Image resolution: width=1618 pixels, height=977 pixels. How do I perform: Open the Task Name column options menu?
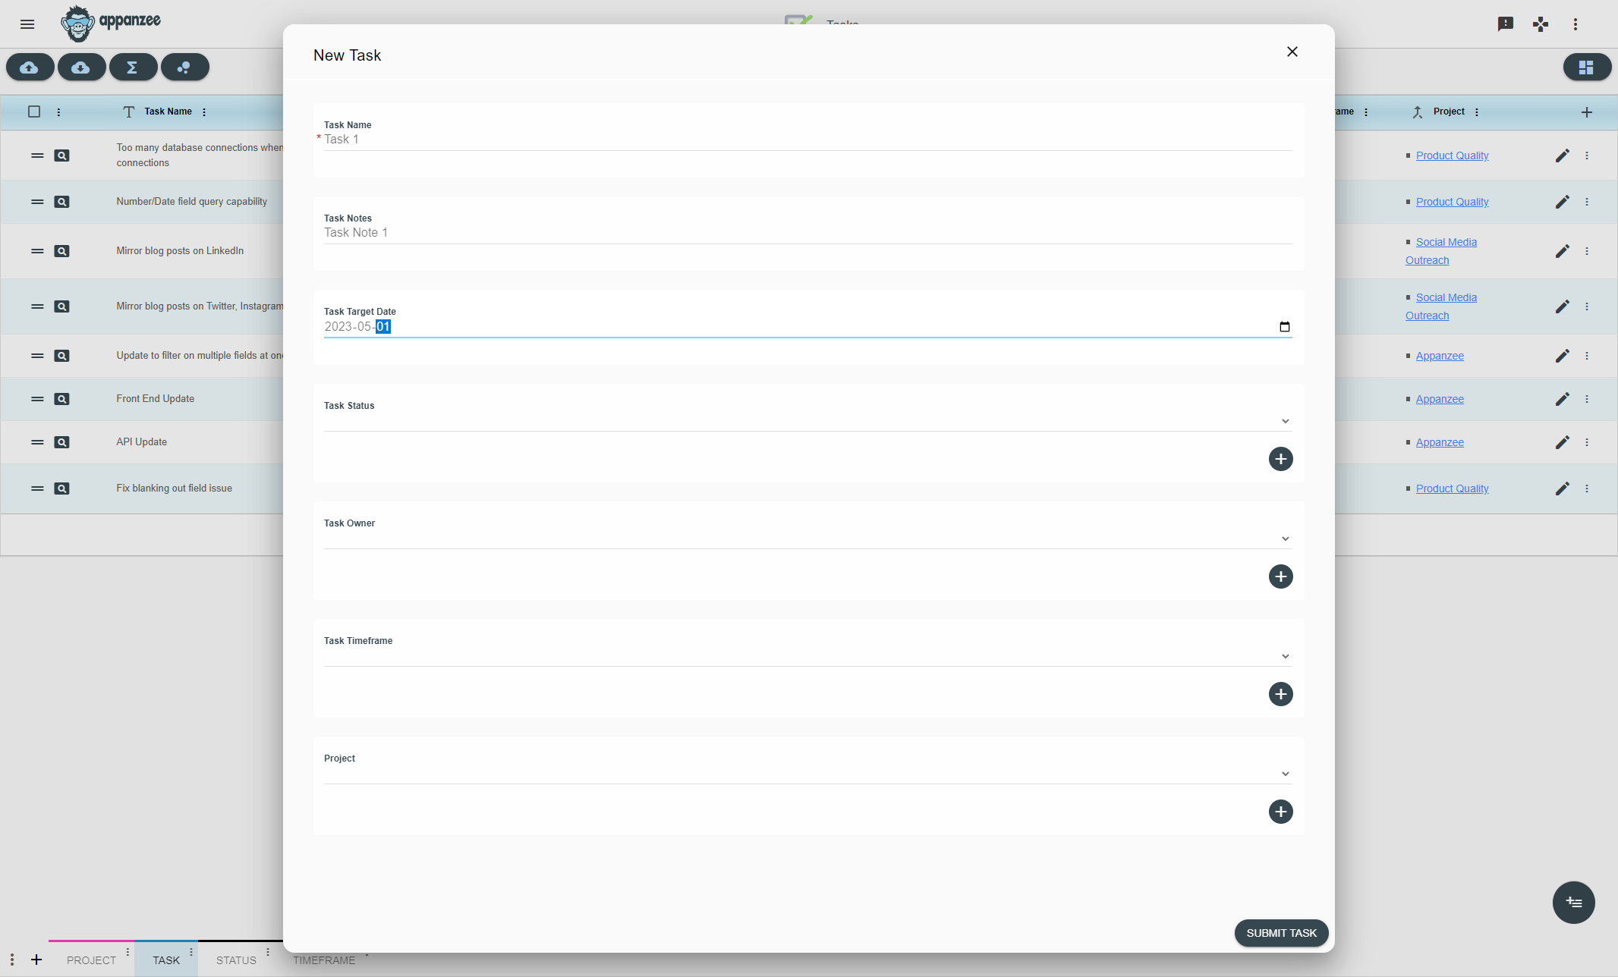click(204, 112)
